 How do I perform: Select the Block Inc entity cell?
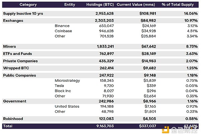(x=63, y=90)
